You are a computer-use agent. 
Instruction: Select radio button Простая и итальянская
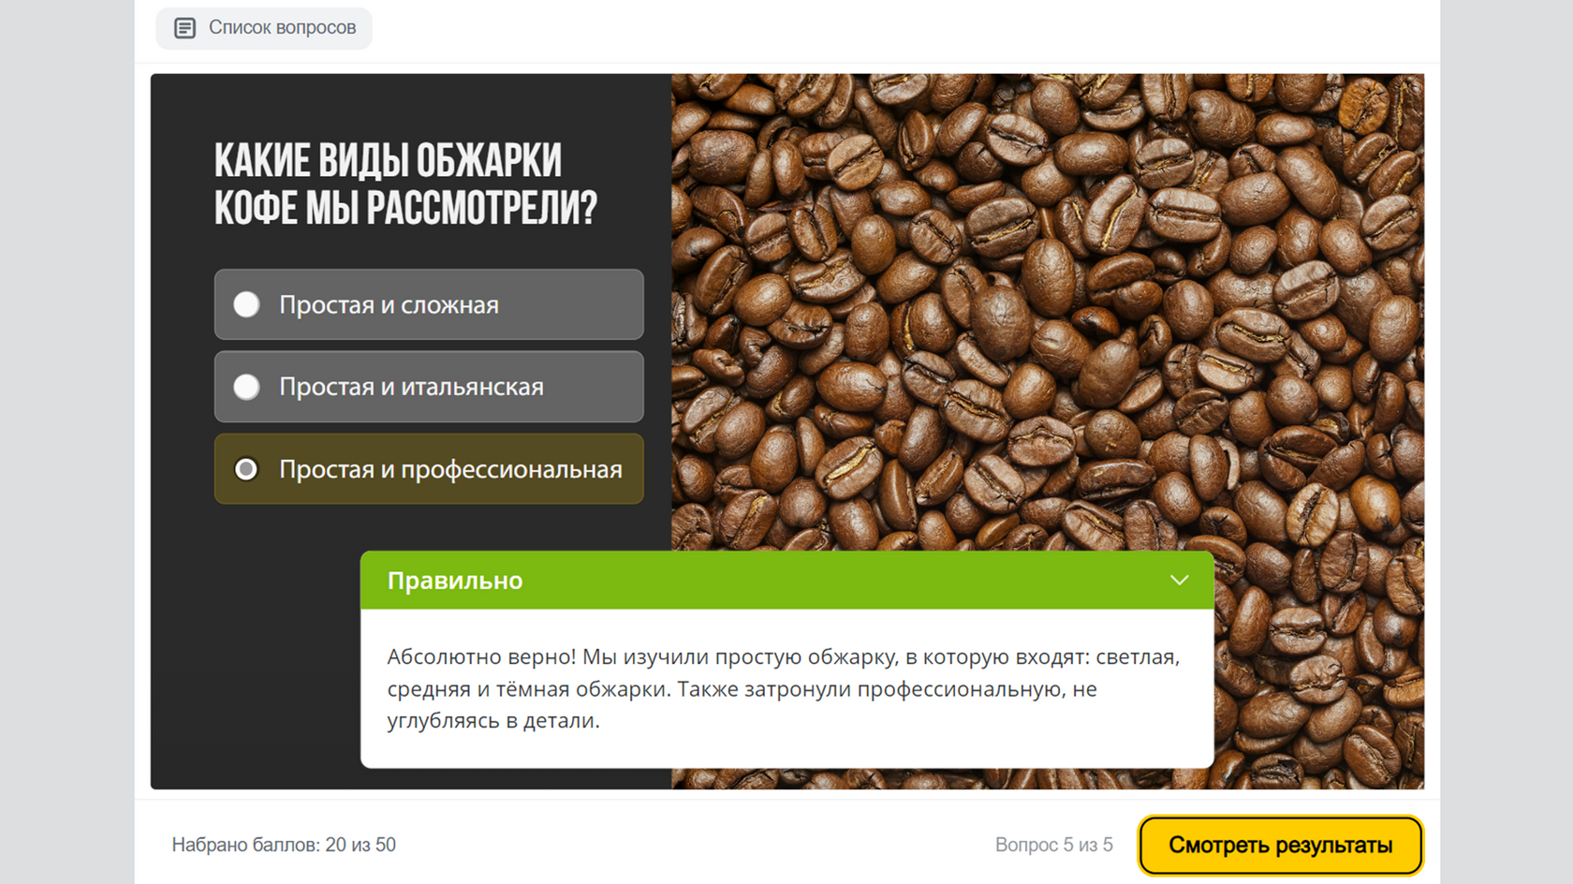point(246,387)
